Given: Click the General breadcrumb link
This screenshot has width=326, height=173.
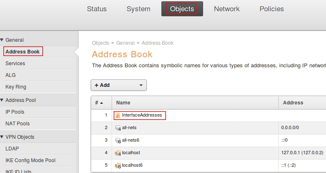Looking at the screenshot, I should [x=125, y=43].
